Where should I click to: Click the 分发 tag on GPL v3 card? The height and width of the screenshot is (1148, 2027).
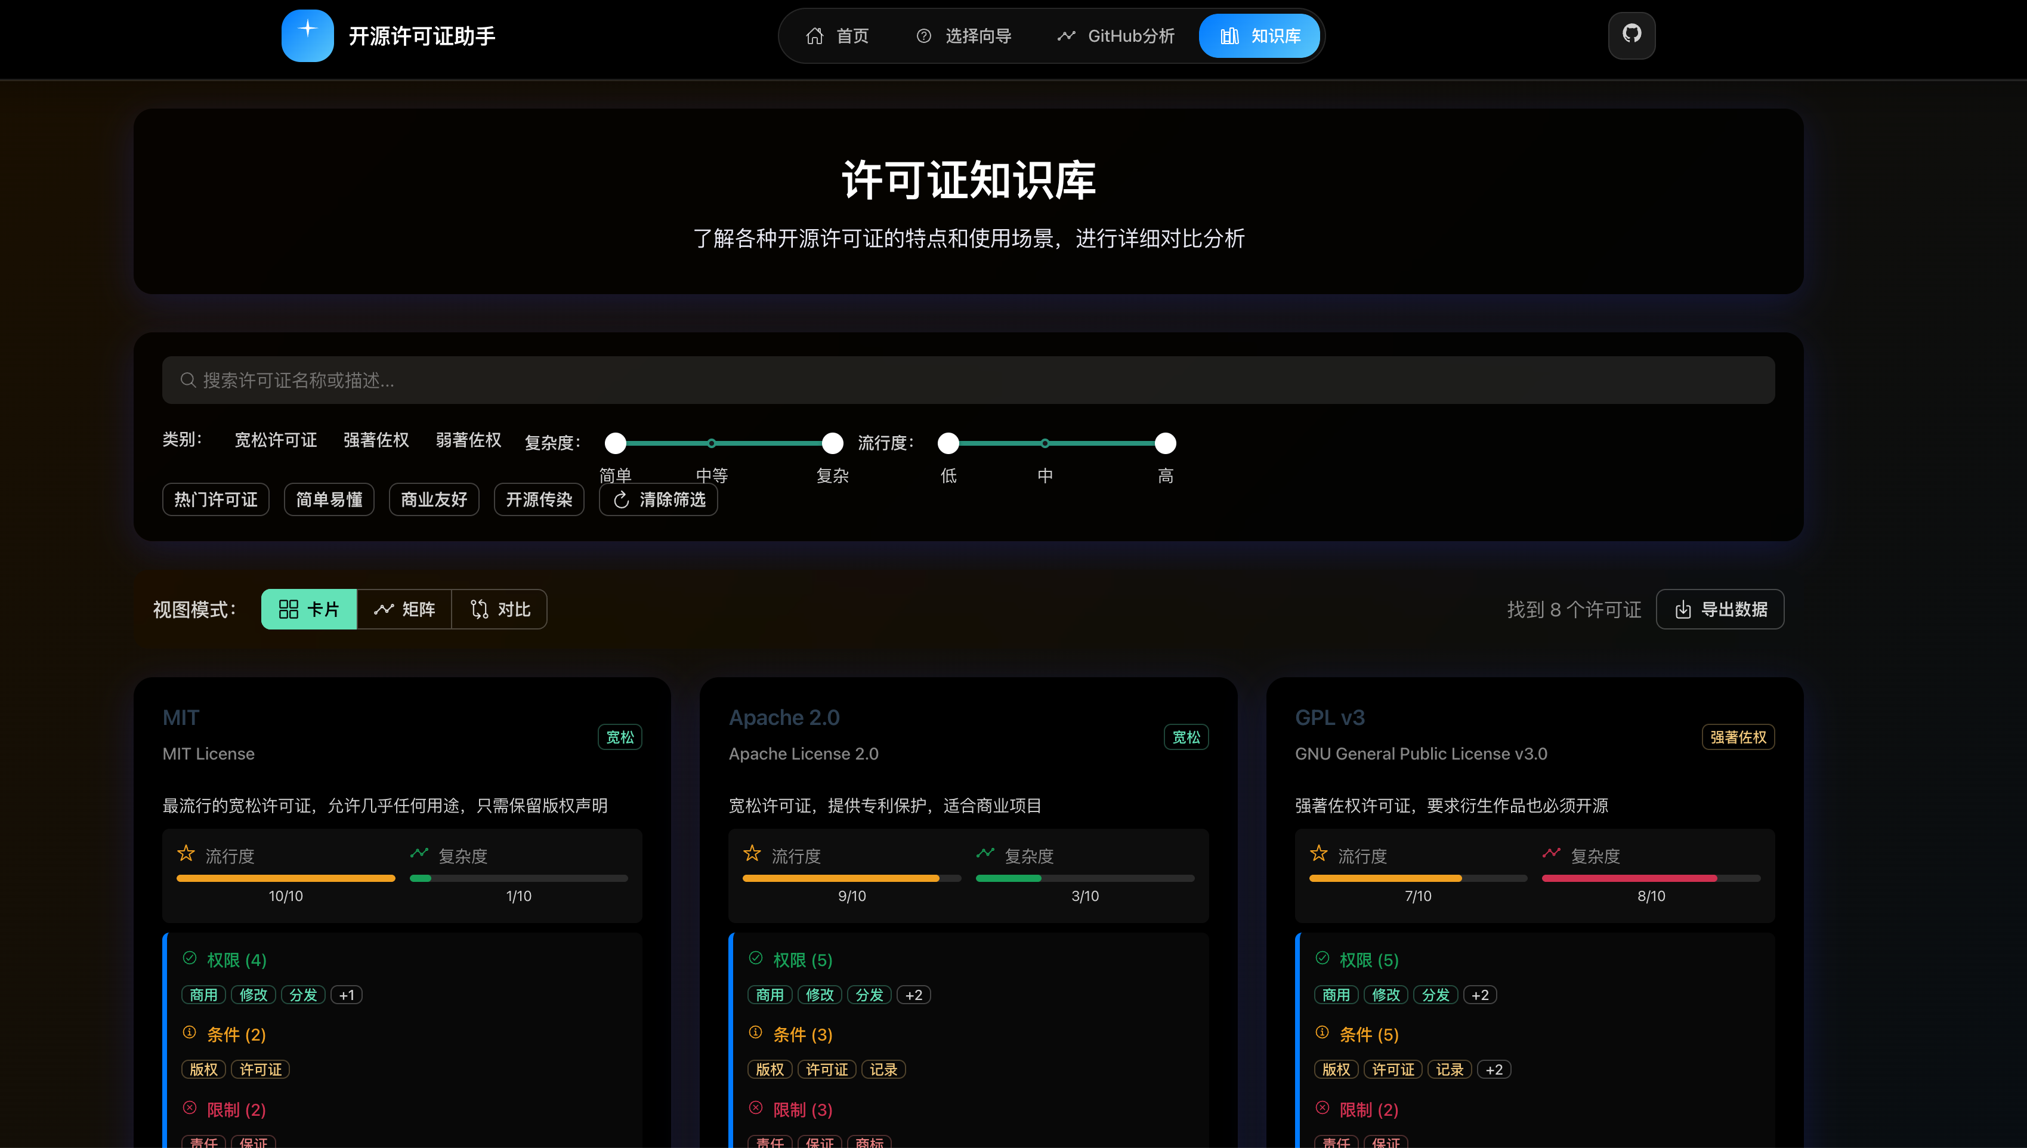coord(1436,995)
